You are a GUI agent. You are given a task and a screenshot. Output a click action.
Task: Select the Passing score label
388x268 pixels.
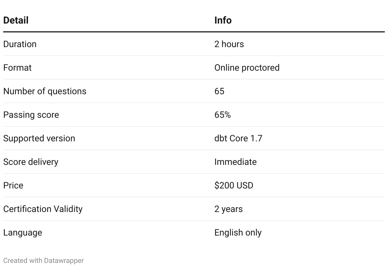31,115
